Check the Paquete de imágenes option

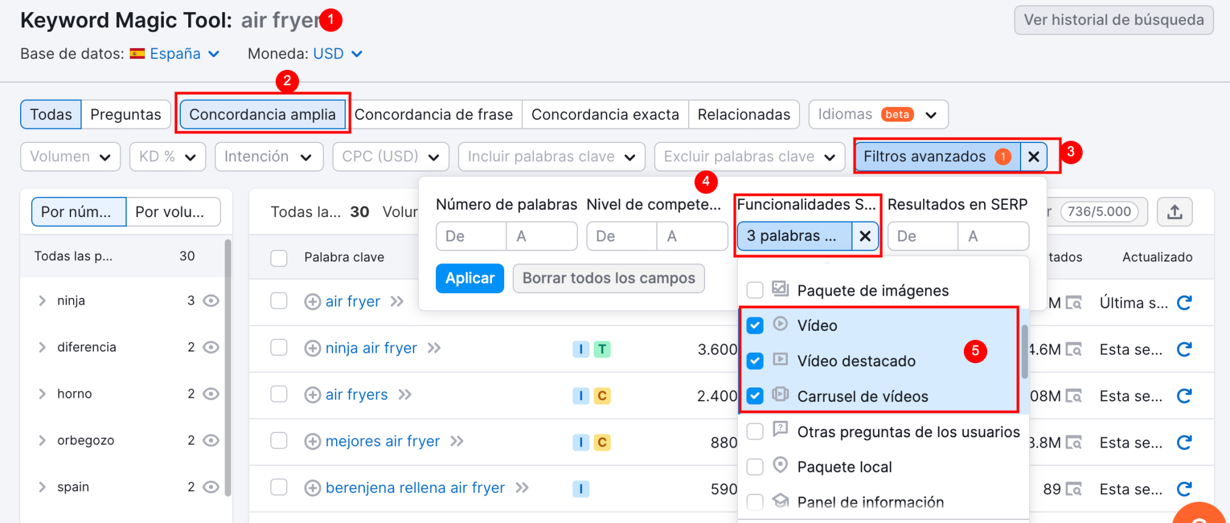coord(755,291)
